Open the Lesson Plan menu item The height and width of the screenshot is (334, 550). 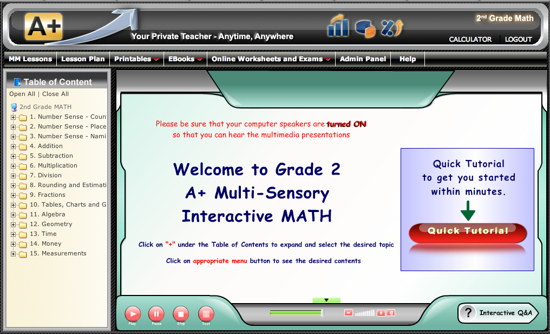click(x=83, y=59)
